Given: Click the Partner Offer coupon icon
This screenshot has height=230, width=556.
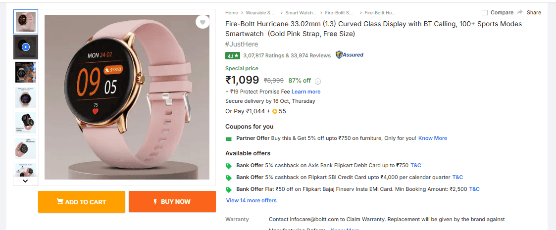Looking at the screenshot, I should click(229, 138).
